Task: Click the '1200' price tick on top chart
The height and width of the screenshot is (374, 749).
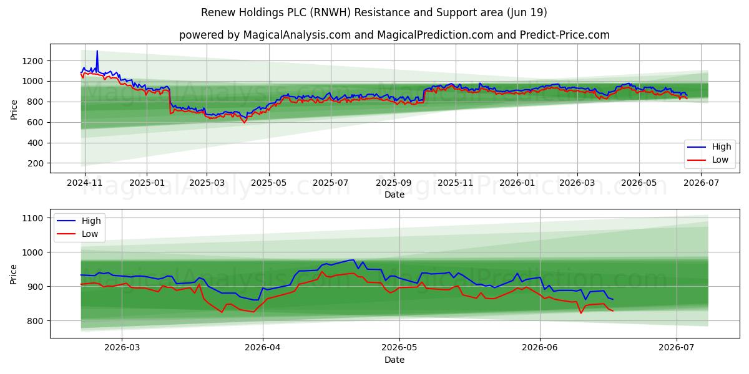Action: pyautogui.click(x=35, y=61)
